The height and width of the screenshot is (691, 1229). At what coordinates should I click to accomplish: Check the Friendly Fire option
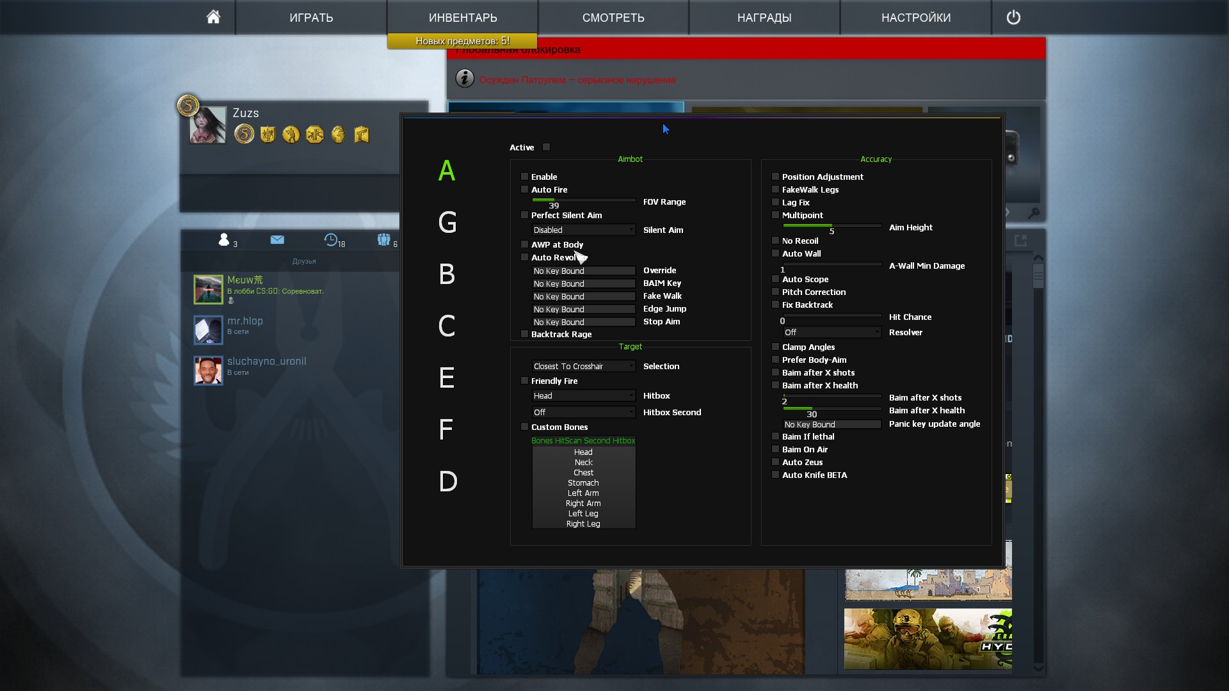pyautogui.click(x=525, y=381)
